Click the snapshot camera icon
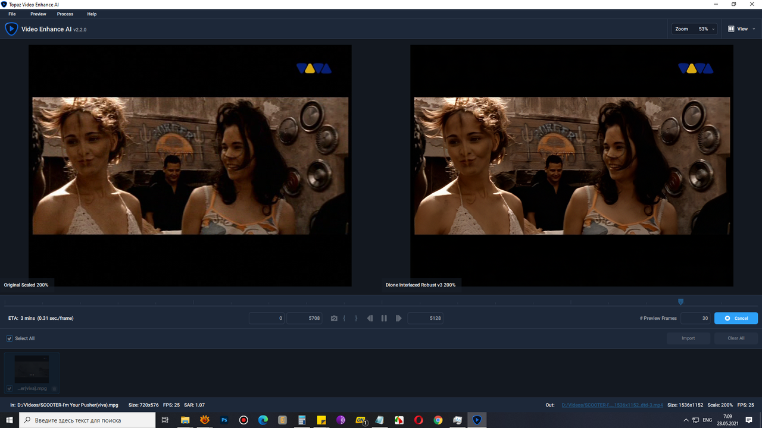Image resolution: width=762 pixels, height=428 pixels. point(334,319)
